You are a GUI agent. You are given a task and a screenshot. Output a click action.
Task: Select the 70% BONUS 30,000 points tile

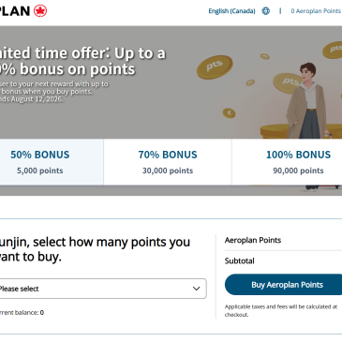click(x=168, y=162)
